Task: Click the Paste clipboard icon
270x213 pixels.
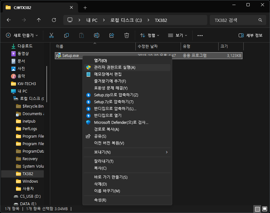Action: click(82, 35)
